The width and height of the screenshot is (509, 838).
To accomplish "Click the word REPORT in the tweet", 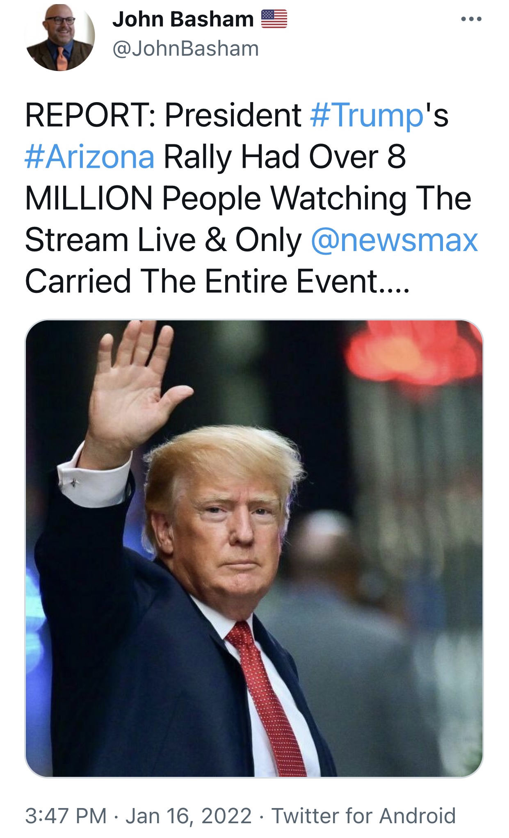I will coord(87,115).
